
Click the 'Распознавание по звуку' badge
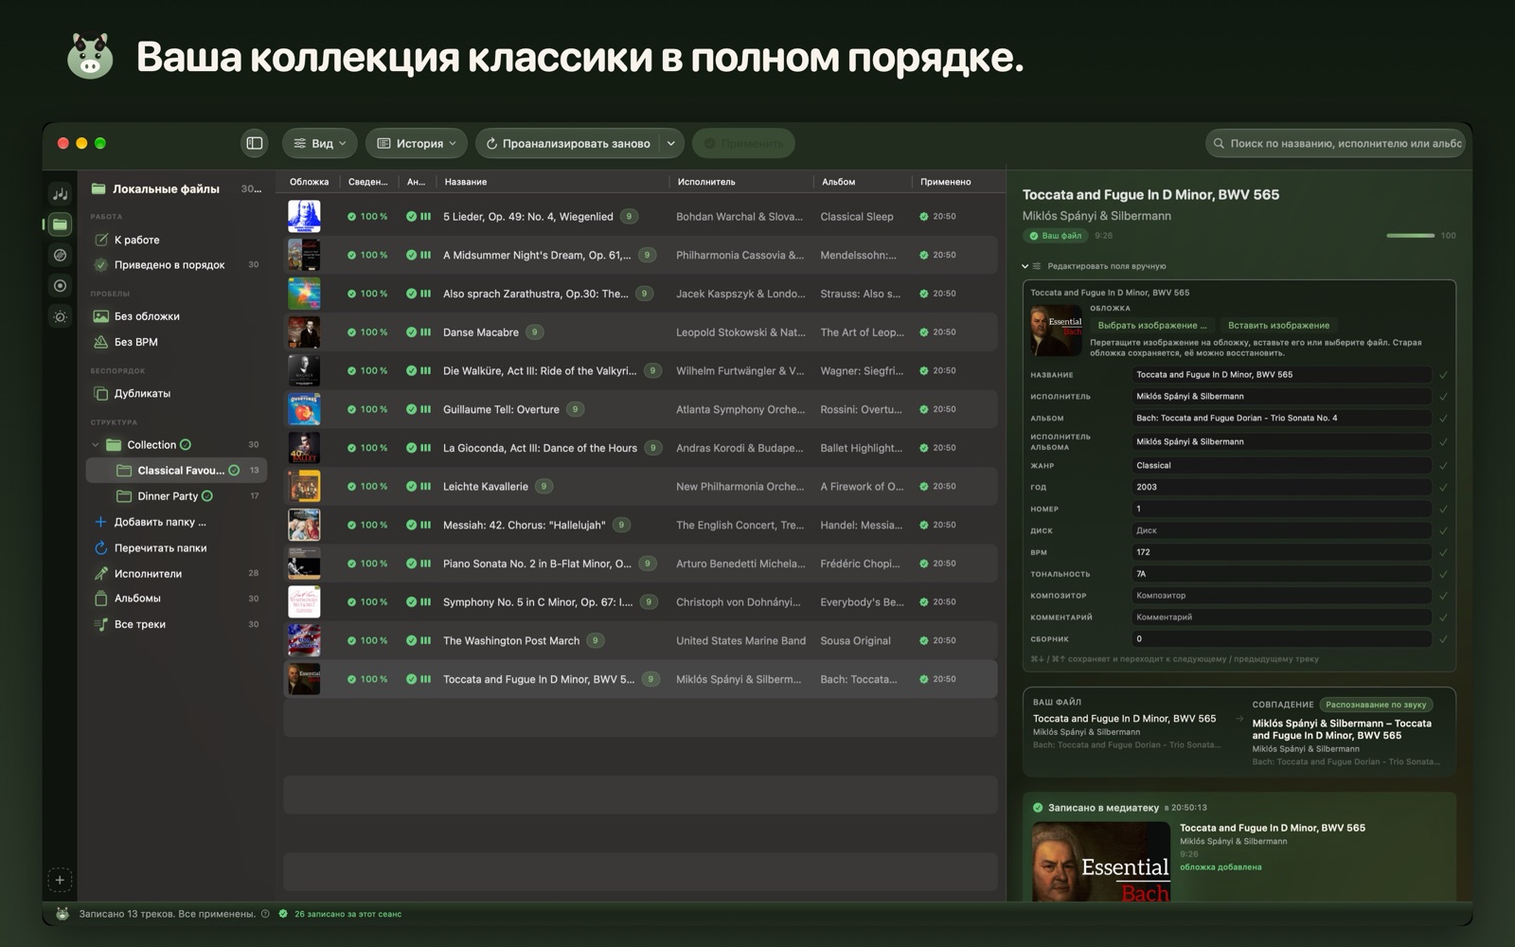[1376, 705]
